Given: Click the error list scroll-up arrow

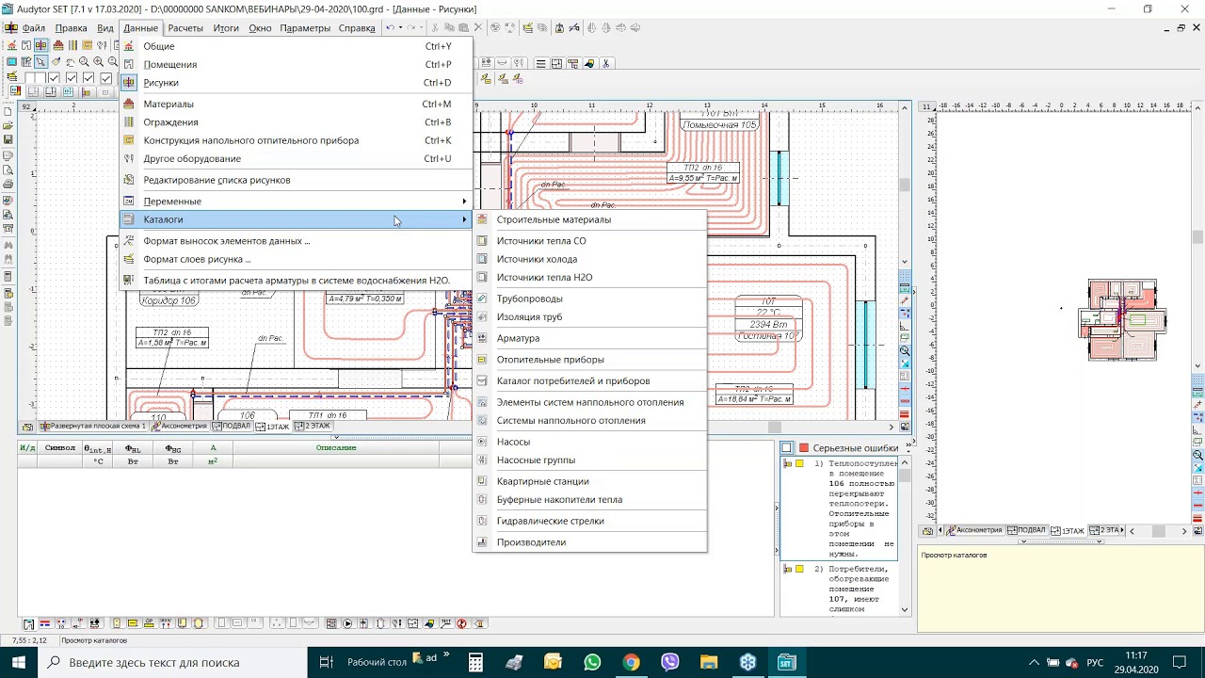Looking at the screenshot, I should [x=905, y=462].
